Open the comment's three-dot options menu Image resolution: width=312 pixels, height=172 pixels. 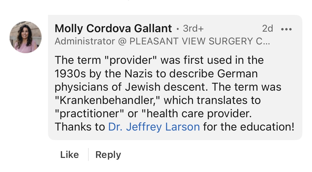[x=286, y=29]
